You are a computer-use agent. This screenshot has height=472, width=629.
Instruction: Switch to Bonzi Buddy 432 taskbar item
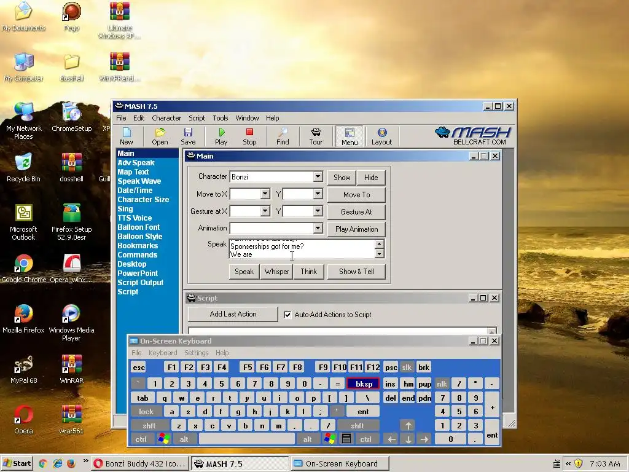point(139,463)
